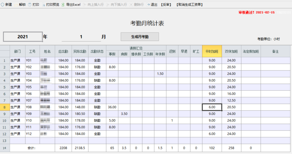
Task: Select the 应出勤 column header
Action: 63,51
